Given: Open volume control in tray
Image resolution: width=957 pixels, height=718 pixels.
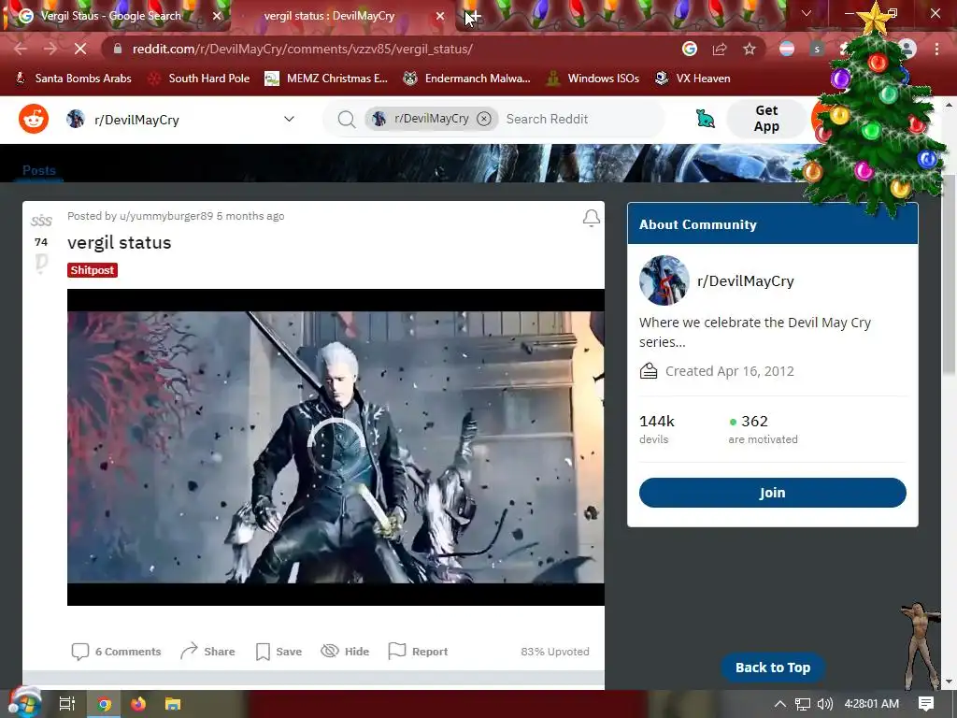Looking at the screenshot, I should point(824,704).
